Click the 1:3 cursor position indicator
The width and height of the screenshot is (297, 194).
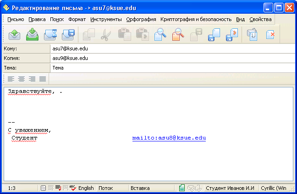click(x=12, y=188)
